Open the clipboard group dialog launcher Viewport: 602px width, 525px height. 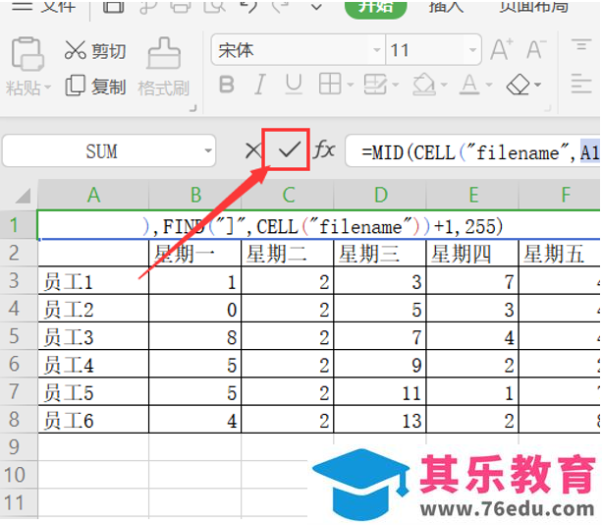193,109
